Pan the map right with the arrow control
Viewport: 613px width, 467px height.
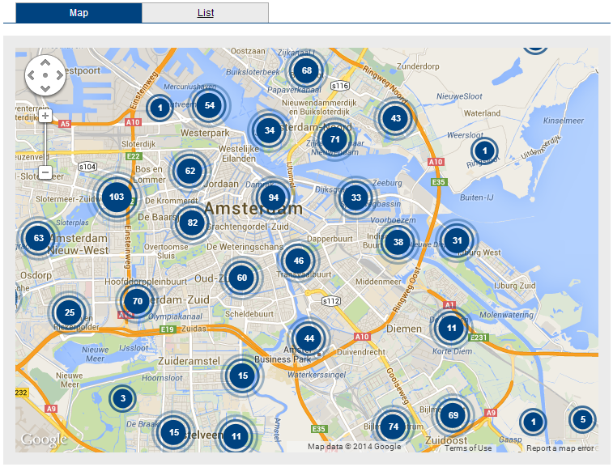click(58, 75)
